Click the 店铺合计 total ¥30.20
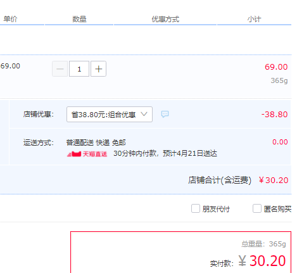 click(x=274, y=181)
